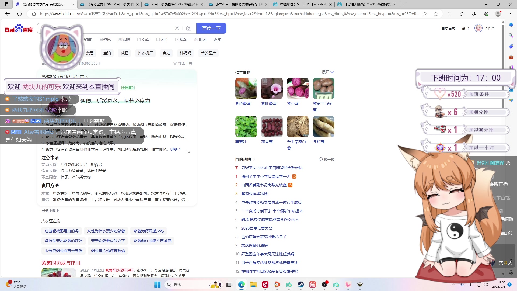Screen dimensions: 517x291
Task: Open the favorites list icon in the Edge toolbar
Action: 462,14
